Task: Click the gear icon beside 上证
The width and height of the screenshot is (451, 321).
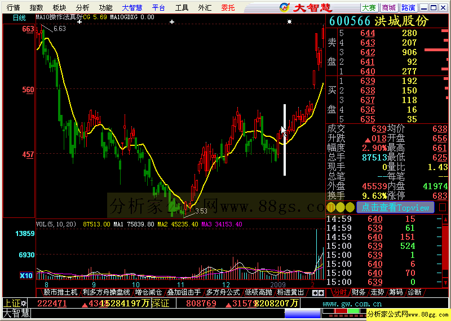Action: pos(24,304)
